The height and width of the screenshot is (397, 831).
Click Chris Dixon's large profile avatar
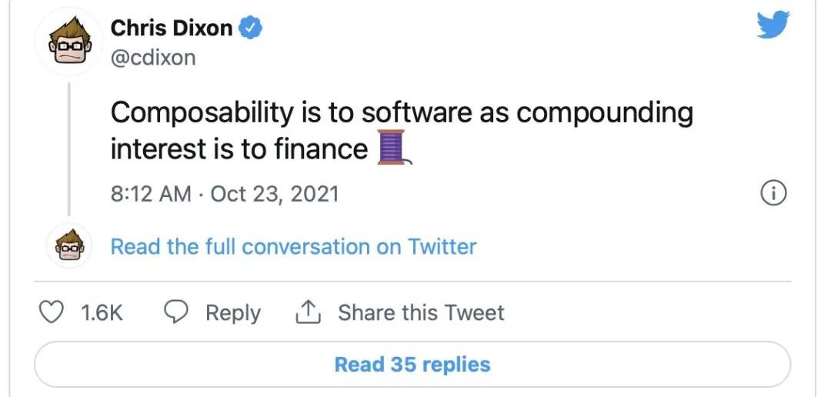69,42
